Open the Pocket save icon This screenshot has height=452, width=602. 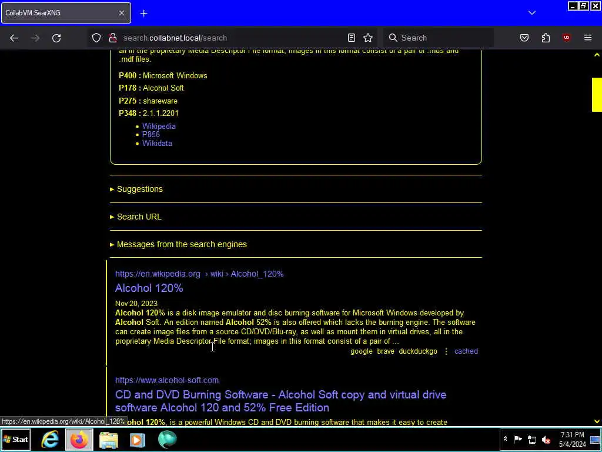[x=524, y=38]
